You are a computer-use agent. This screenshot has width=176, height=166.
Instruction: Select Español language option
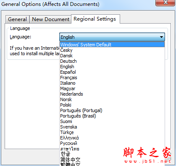click(x=112, y=72)
